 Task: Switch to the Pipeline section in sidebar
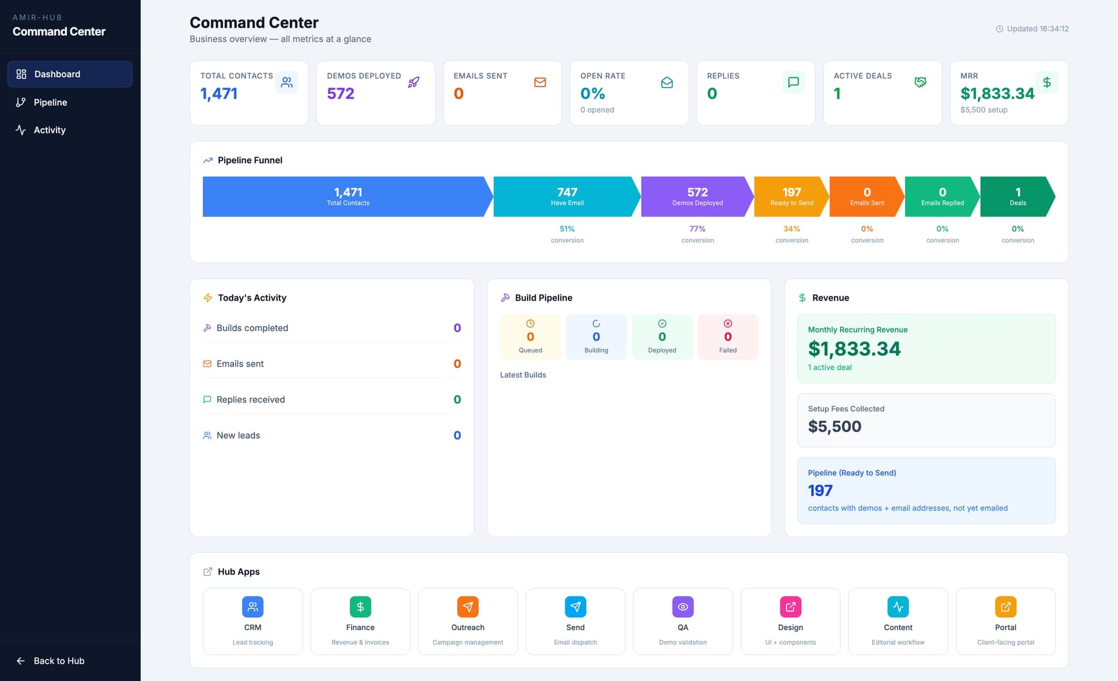50,102
